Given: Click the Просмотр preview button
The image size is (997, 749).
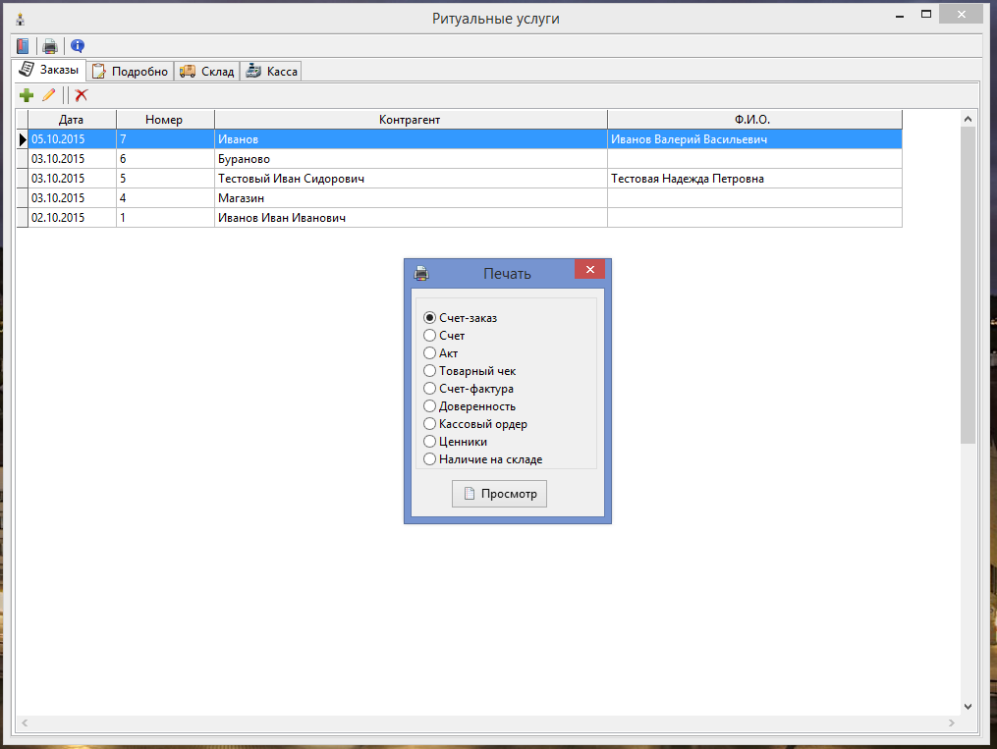Looking at the screenshot, I should [x=499, y=494].
